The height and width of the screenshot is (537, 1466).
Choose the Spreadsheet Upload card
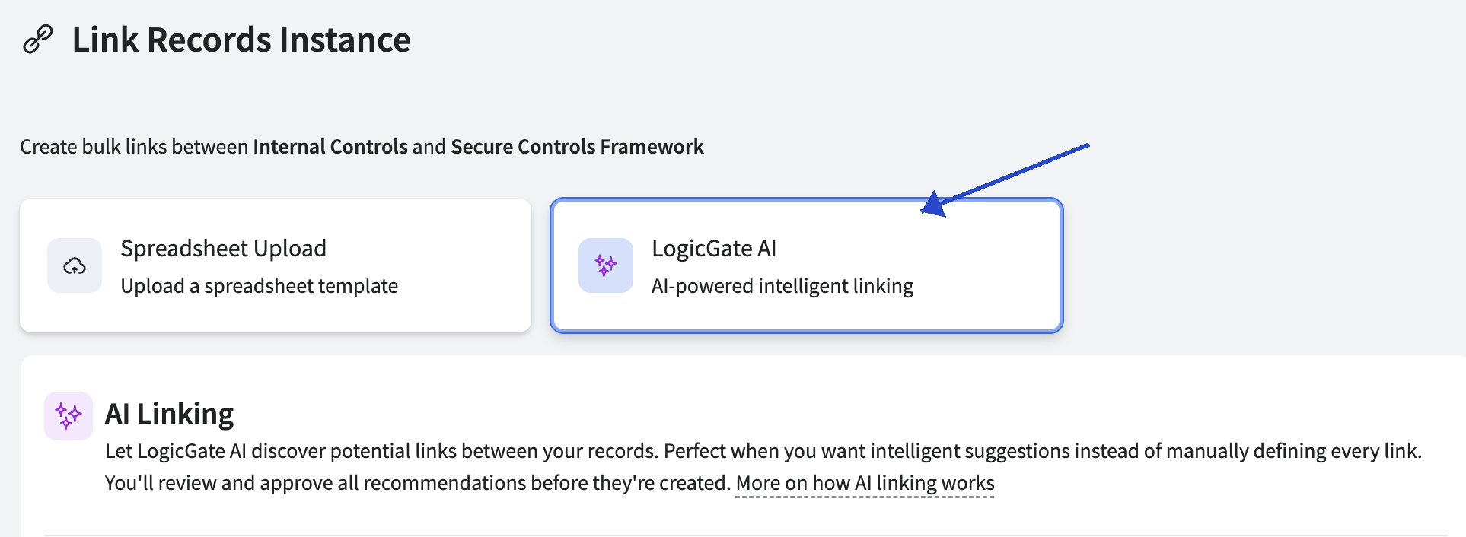coord(276,265)
